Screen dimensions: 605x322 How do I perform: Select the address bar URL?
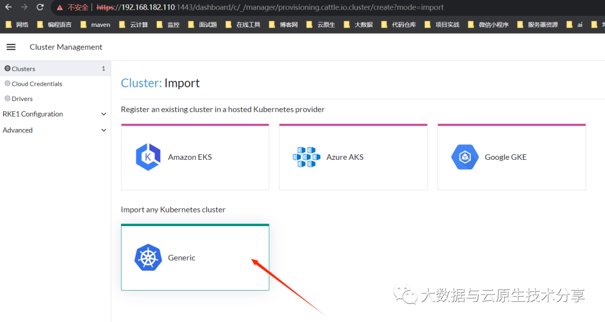coord(269,7)
